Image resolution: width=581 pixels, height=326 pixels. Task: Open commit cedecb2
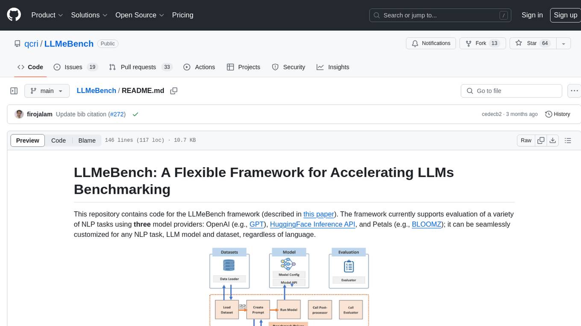pyautogui.click(x=492, y=114)
